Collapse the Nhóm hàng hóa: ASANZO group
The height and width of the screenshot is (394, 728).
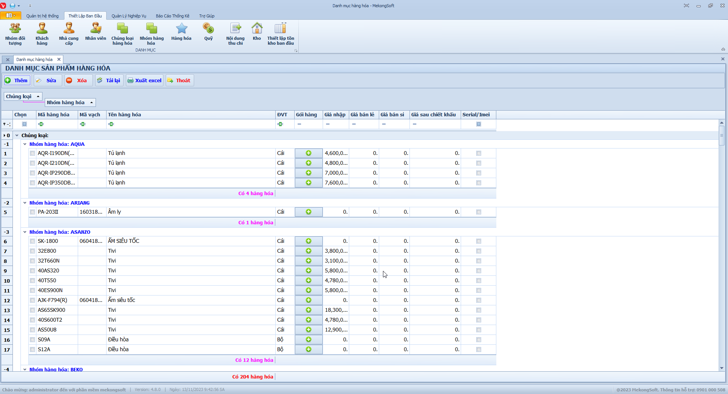tap(25, 232)
